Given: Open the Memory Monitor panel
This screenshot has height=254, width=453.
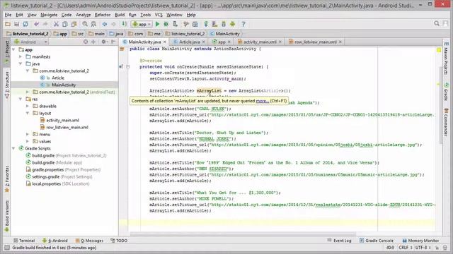Looking at the screenshot, I should coord(420,241).
